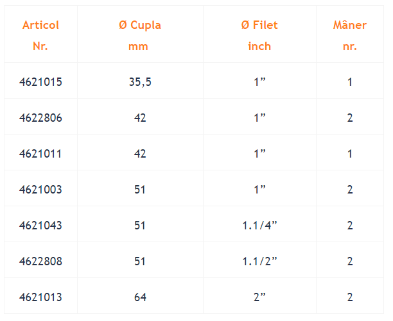
Task: Click the coupling diameter for article 4622806
Action: [x=140, y=118]
